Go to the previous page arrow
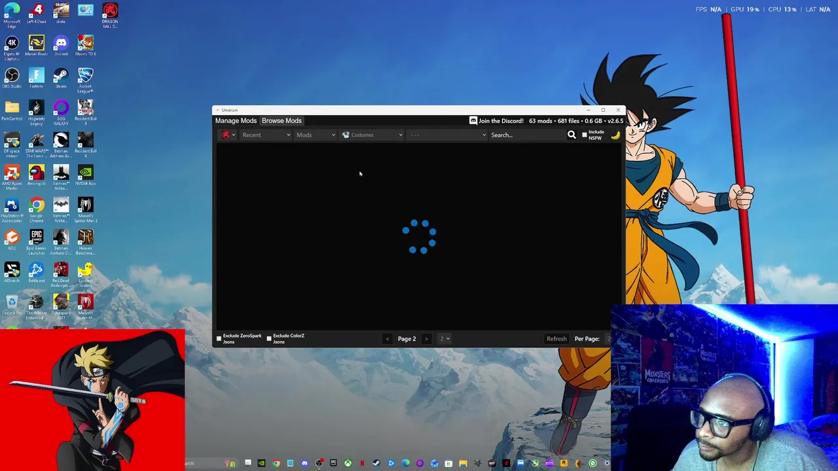Screen dimensions: 838x471 [388, 339]
